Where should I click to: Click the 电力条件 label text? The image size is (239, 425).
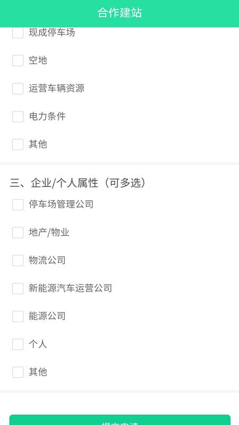[47, 116]
